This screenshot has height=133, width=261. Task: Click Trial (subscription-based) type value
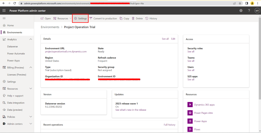tap(58, 70)
